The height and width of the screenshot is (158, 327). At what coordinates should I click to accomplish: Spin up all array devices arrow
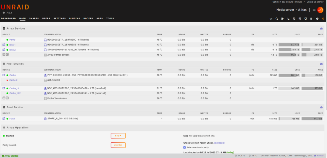(x=7, y=55)
